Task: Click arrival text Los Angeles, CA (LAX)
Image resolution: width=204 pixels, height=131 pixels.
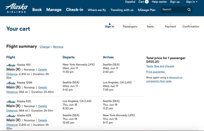Action: (x=117, y=82)
